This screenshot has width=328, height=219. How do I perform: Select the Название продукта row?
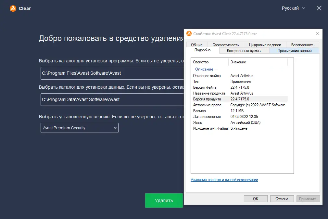(240, 93)
